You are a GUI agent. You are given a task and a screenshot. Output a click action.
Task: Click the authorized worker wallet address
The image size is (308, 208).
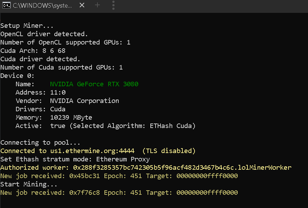(x=153, y=168)
